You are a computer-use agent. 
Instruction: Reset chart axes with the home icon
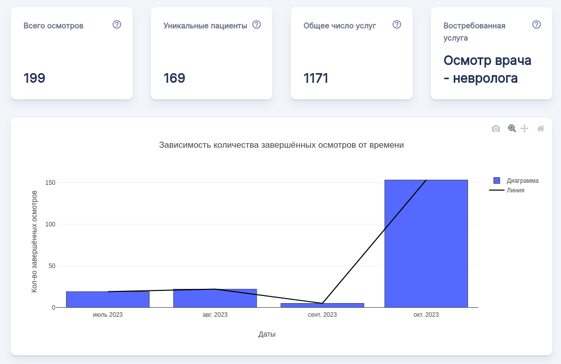541,129
